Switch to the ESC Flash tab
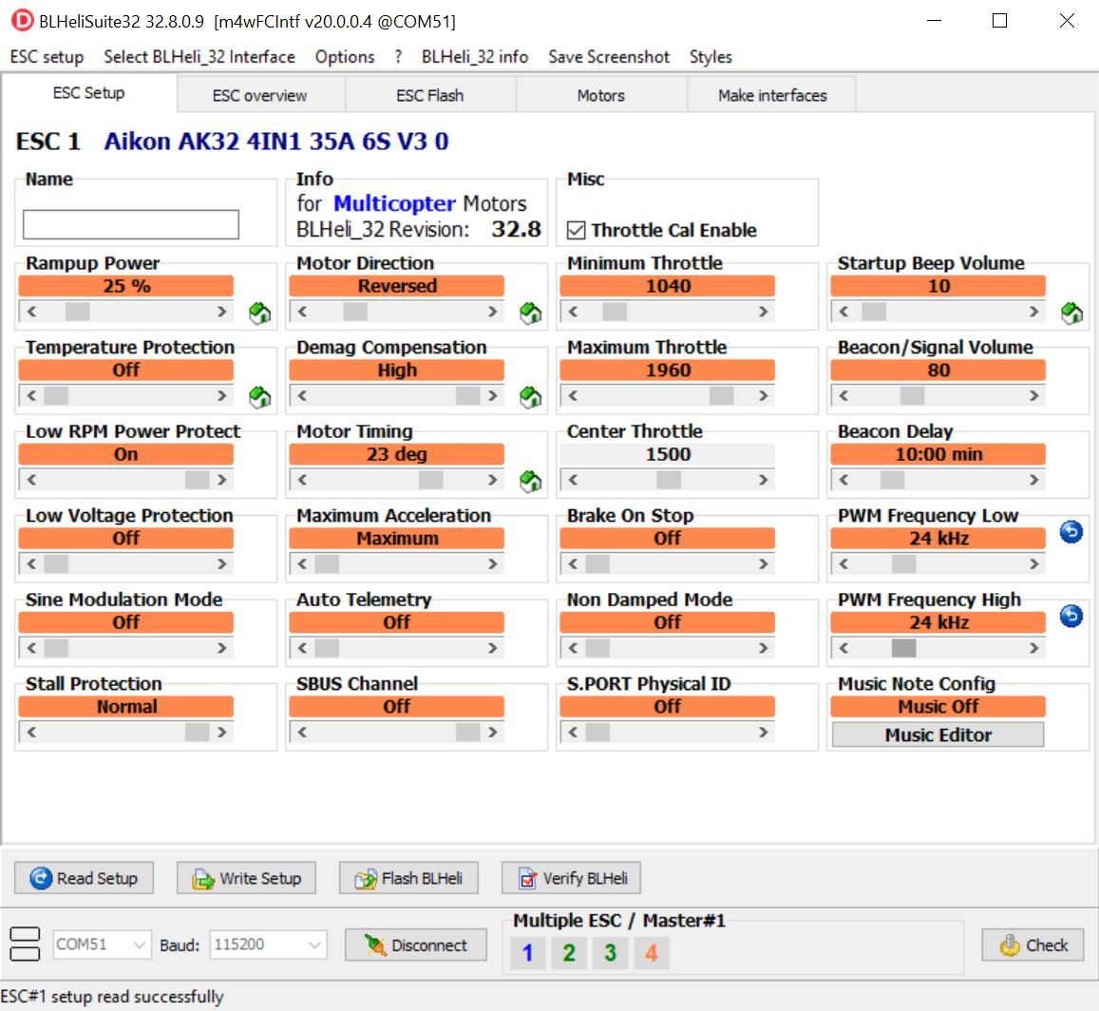The width and height of the screenshot is (1099, 1011). pyautogui.click(x=430, y=95)
